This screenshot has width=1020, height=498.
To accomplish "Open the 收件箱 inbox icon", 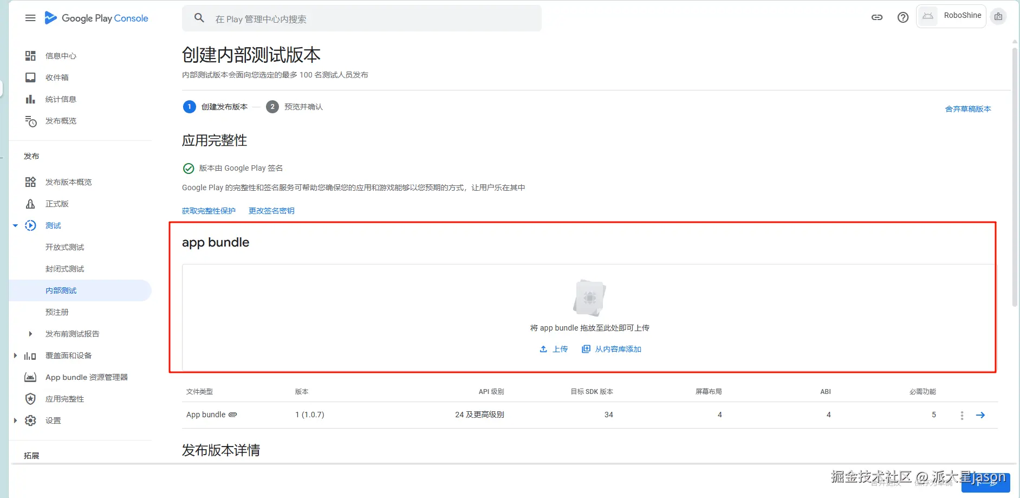I will (30, 77).
